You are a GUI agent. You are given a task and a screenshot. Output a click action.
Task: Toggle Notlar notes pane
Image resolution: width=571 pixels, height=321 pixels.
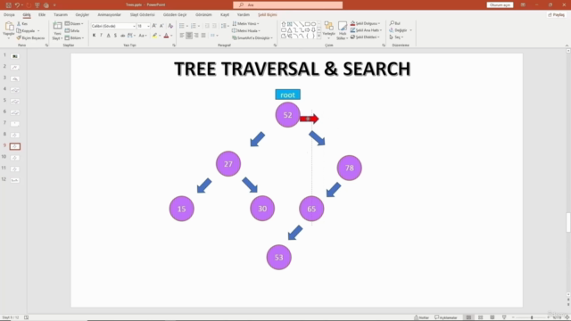point(422,317)
